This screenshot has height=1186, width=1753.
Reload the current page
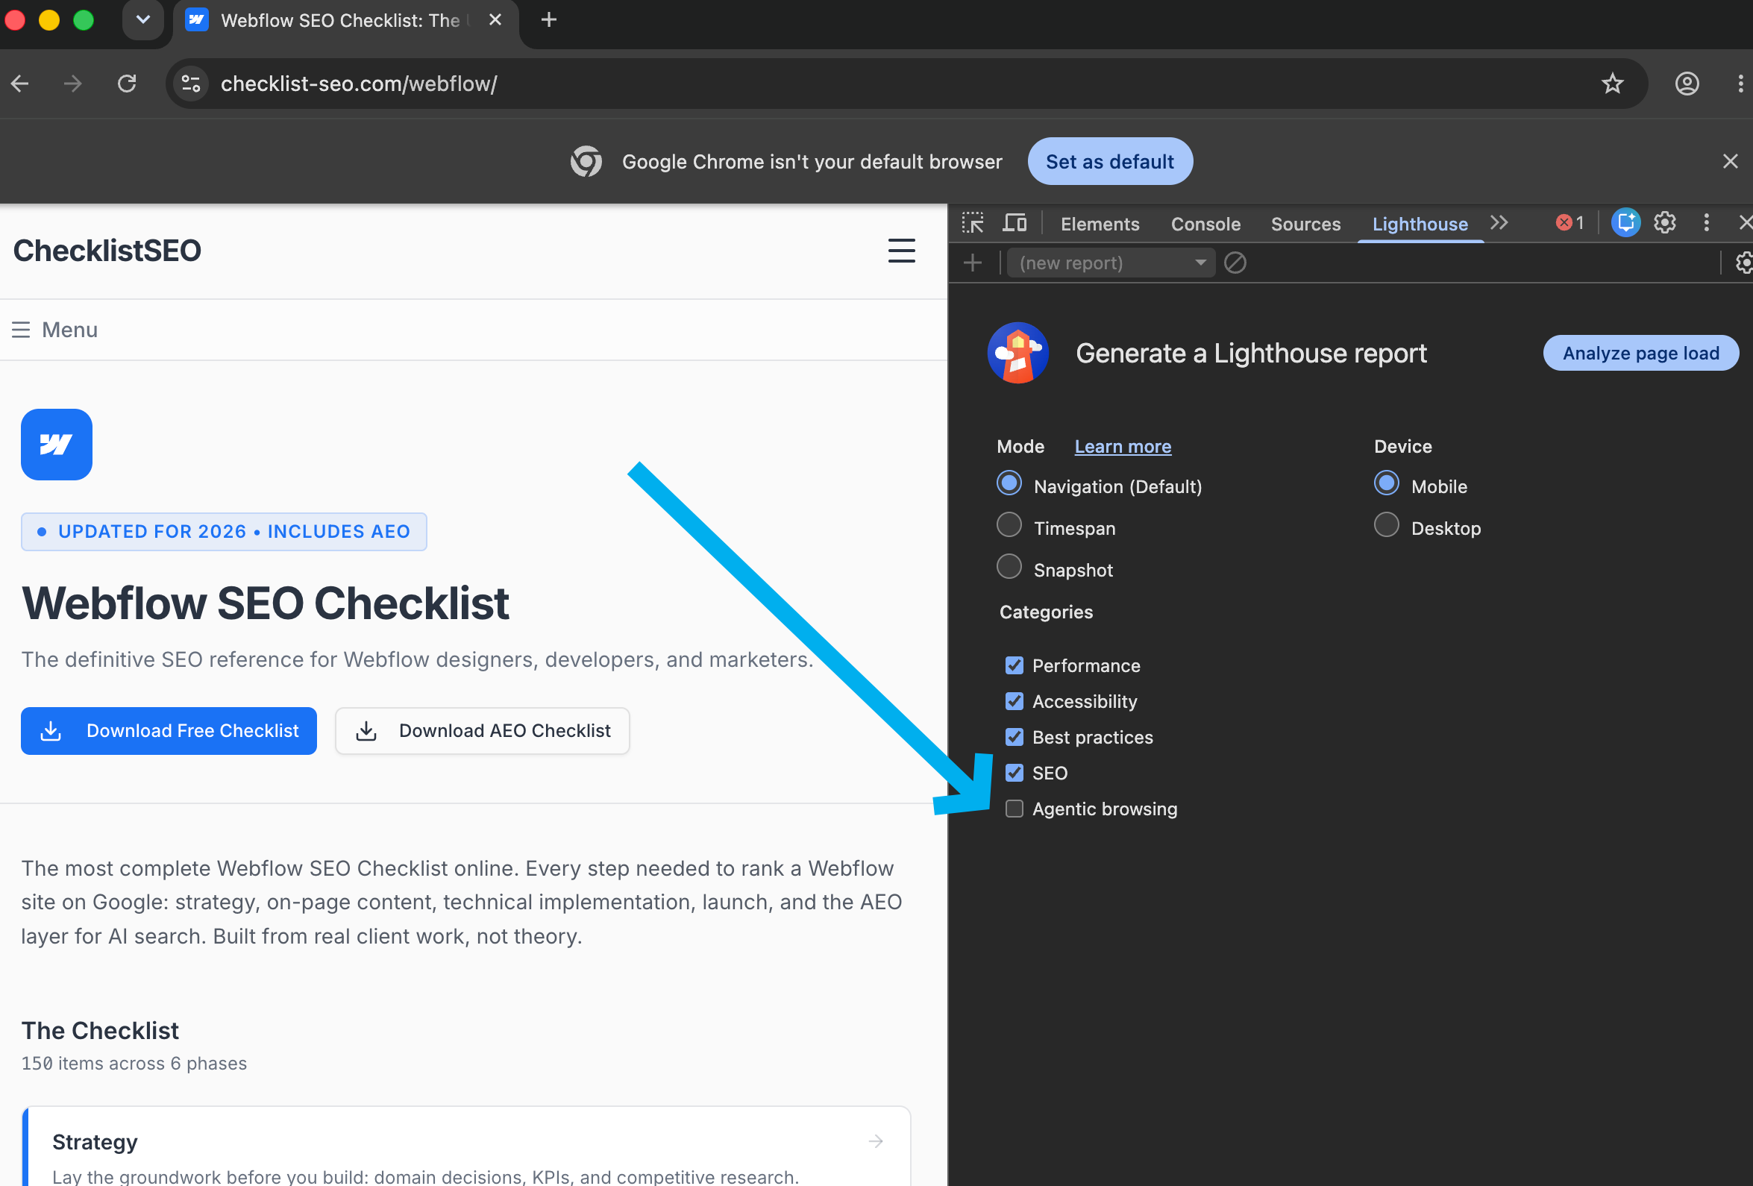(127, 84)
